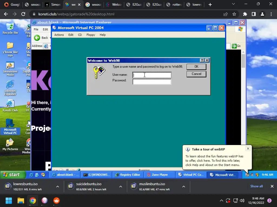Open the Floppy menu in Virtual PC
This screenshot has width=277, height=207.
(x=91, y=35)
